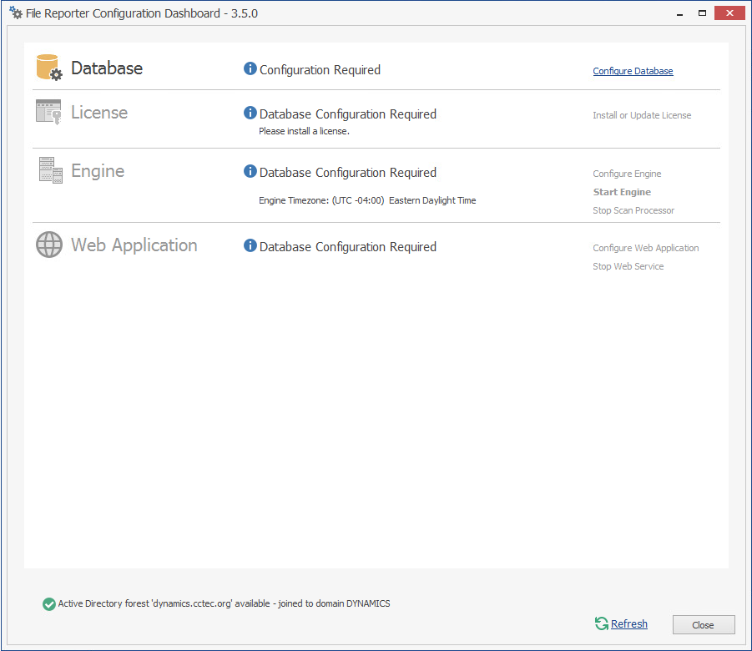Click the green Active Directory checkmark icon
The height and width of the screenshot is (651, 752).
click(x=49, y=603)
